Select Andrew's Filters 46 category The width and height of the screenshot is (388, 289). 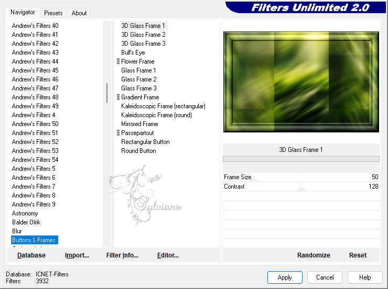[35, 79]
